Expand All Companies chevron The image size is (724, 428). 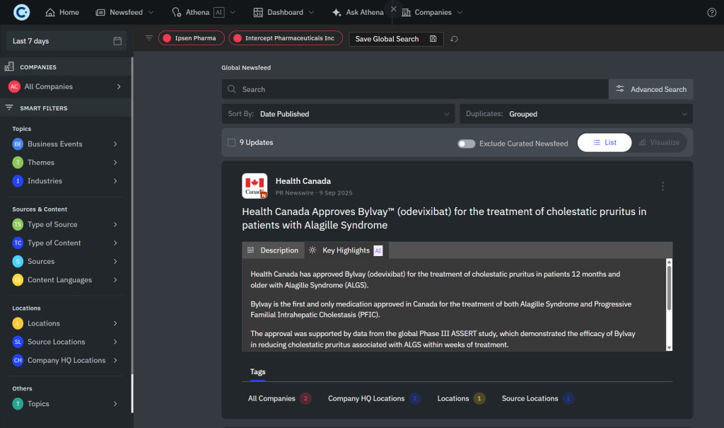coord(119,86)
